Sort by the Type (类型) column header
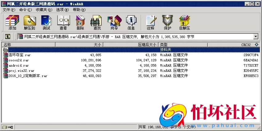 [x=183, y=45]
